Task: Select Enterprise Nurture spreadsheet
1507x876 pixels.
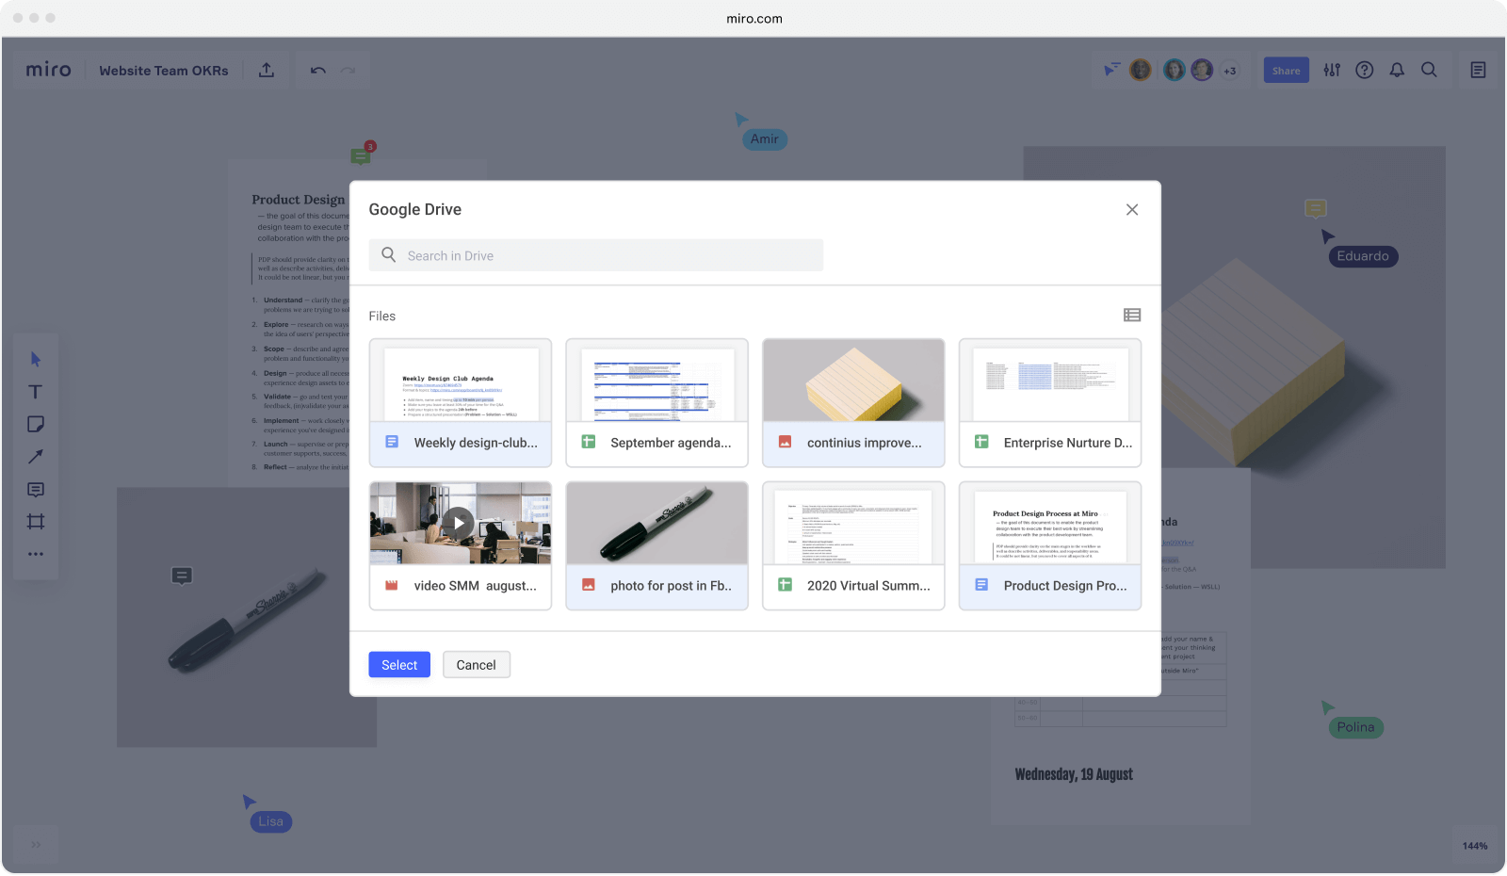Action: [1050, 403]
